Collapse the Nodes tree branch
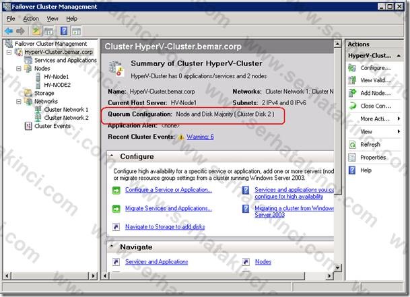The height and width of the screenshot is (297, 410). pyautogui.click(x=19, y=69)
